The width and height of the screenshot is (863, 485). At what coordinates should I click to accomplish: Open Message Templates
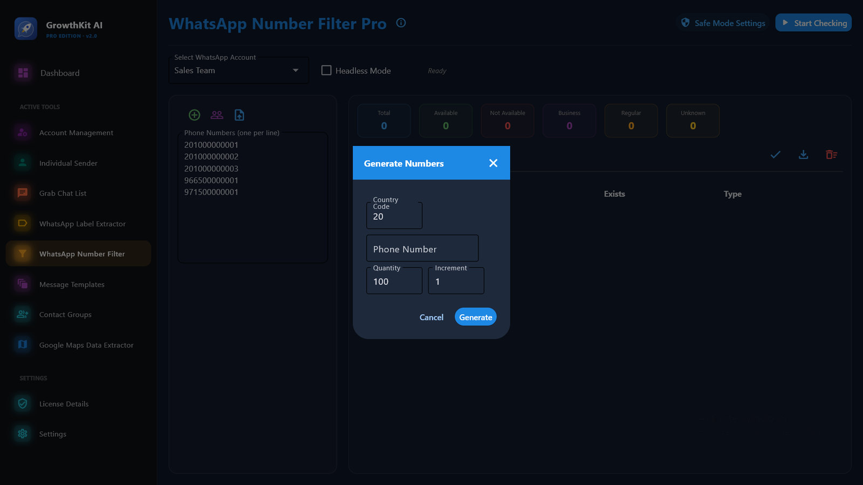click(79, 284)
